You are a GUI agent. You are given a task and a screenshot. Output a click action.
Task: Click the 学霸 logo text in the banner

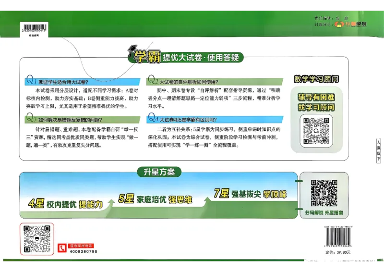click(x=146, y=57)
